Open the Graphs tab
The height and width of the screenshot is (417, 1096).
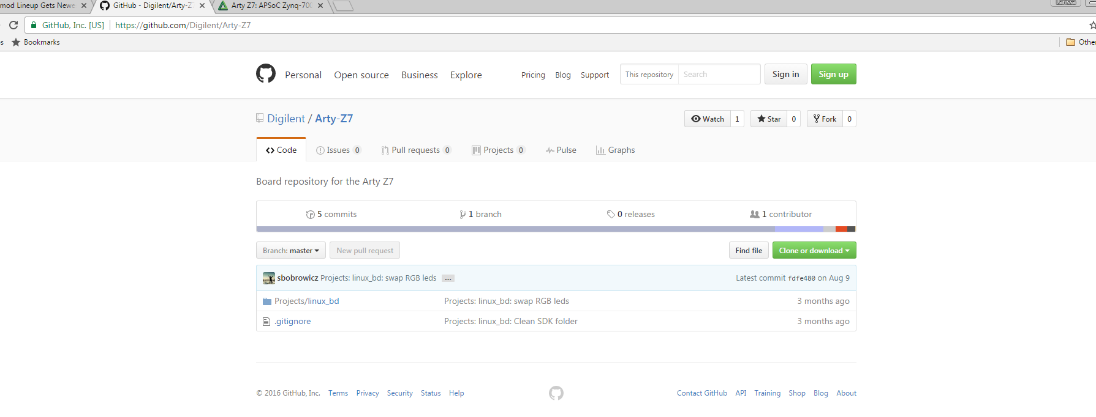pyautogui.click(x=616, y=150)
